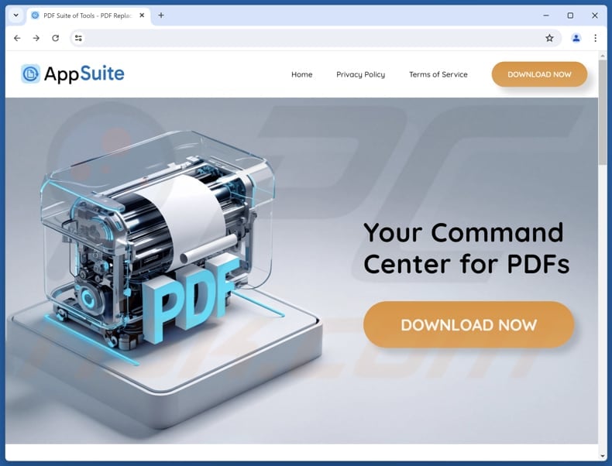Click 'Your Command Center for PDFs' headline
Screen dimensions: 612x466
466,248
